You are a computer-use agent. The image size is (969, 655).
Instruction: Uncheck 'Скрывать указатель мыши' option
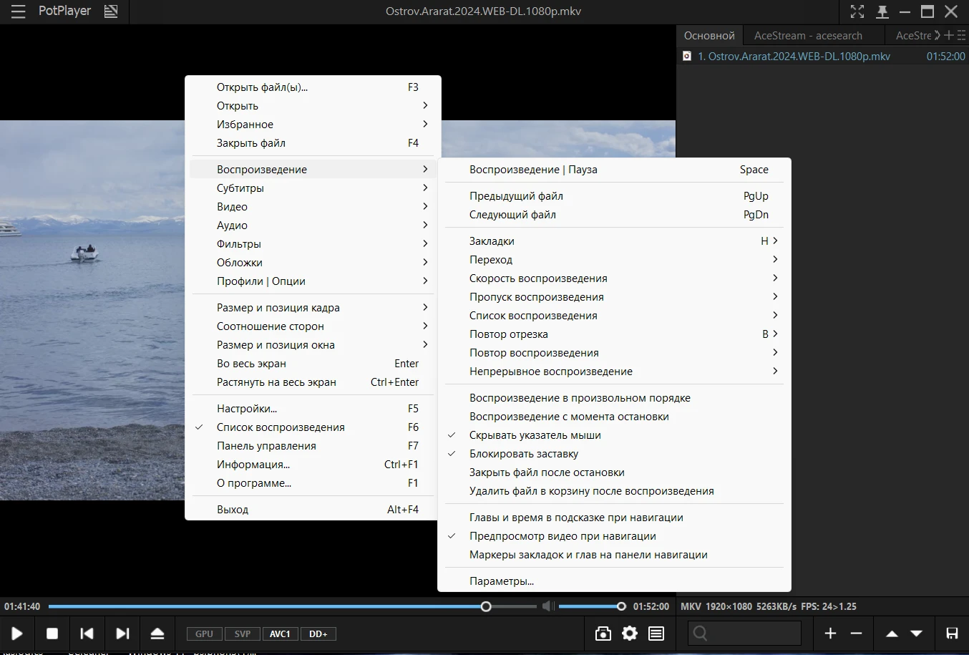pyautogui.click(x=535, y=435)
